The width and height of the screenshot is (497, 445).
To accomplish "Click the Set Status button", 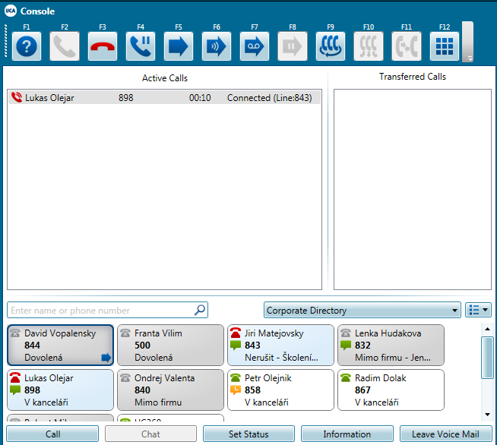I will pos(248,434).
